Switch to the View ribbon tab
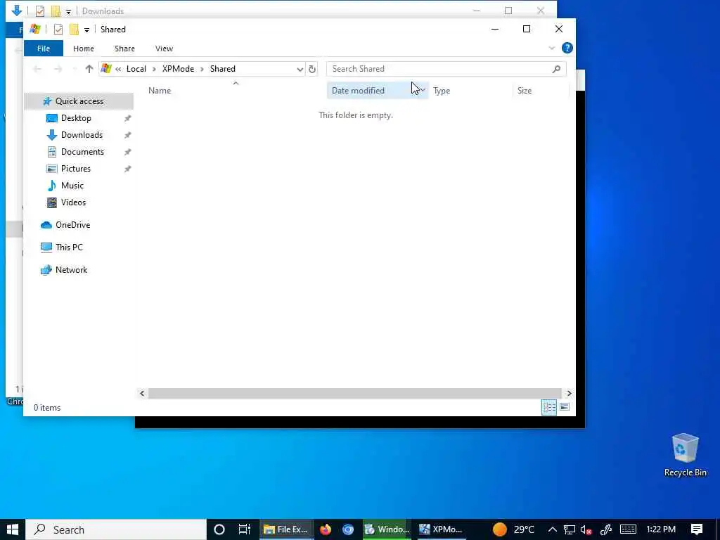This screenshot has width=720, height=540. coord(164,49)
